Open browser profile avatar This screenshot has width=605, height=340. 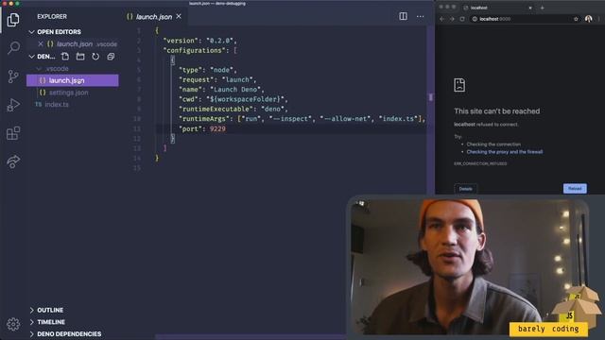pos(588,19)
